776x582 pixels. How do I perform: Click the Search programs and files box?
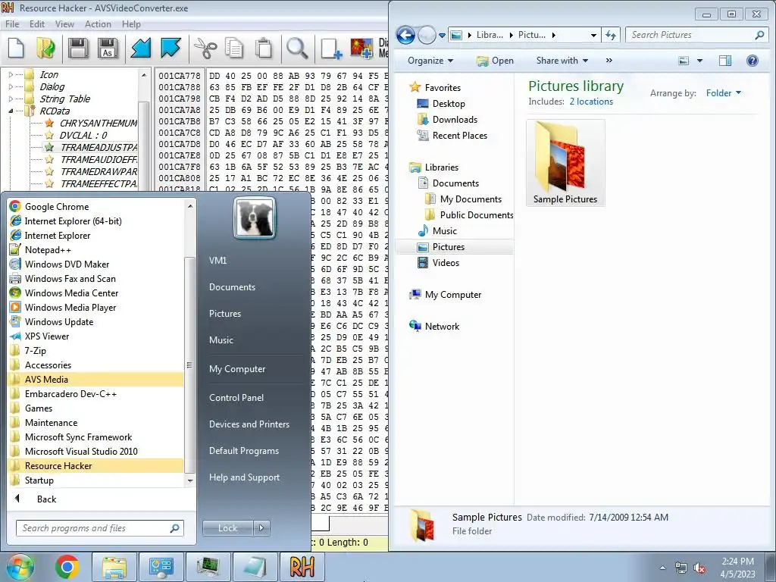(99, 528)
